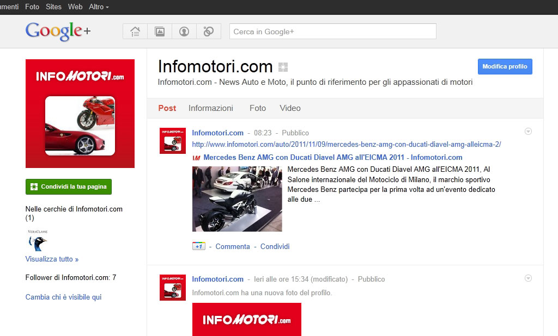
Task: Open the Profile icon in toolbar
Action: pos(184,32)
